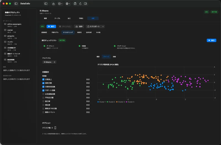Image resolution: width=221 pixels, height=145 pixels.
Task: Enable the 満足度 feature checkbox
Action: click(x=43, y=105)
